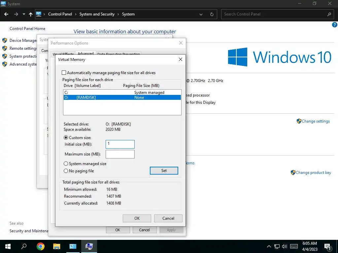
Task: Open the notification center icon
Action: click(x=327, y=247)
